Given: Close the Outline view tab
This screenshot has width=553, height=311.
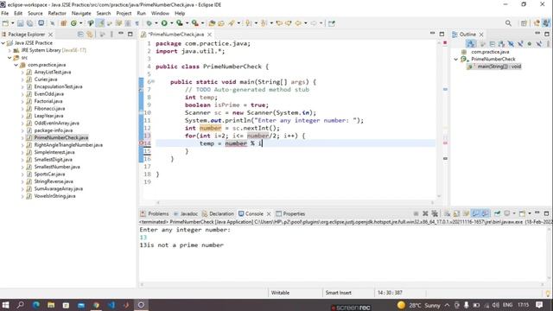Looking at the screenshot, I should (x=481, y=35).
